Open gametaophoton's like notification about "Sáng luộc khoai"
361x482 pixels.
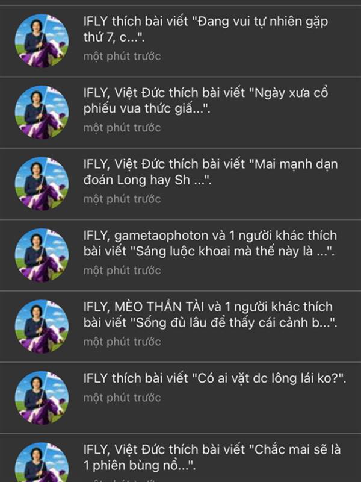180,255
